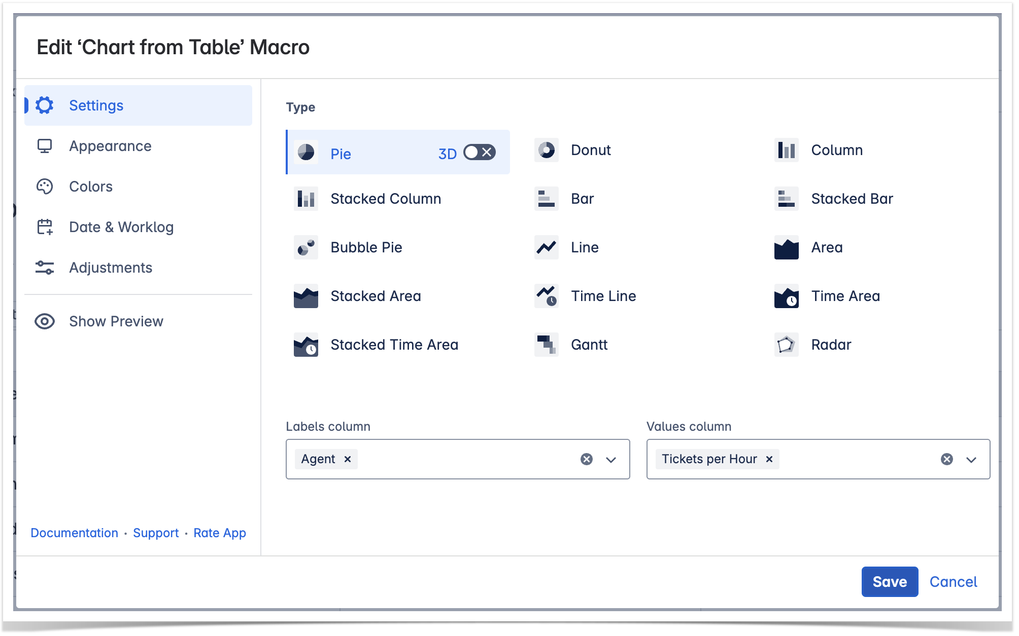Choose the Stacked Bar chart icon
The height and width of the screenshot is (636, 1019).
[x=786, y=199]
